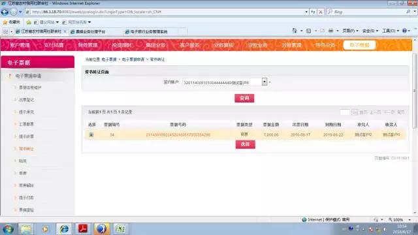Image resolution: width=418 pixels, height=235 pixels.
Task: Open 质押解除 in the sidebar
Action: point(26,185)
